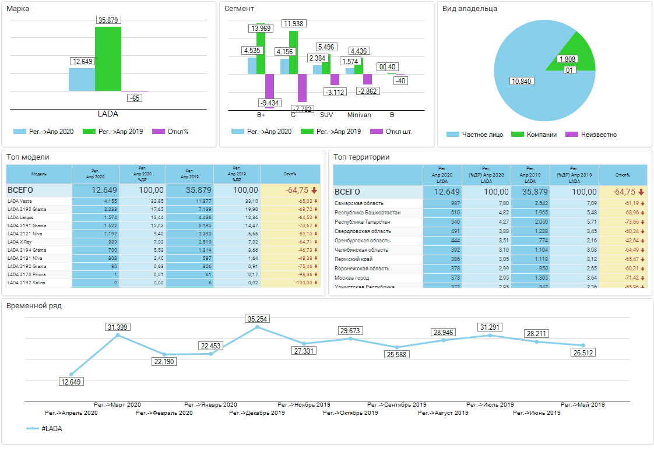
Task: Select the Челябинская область territory row
Action: tap(490, 250)
